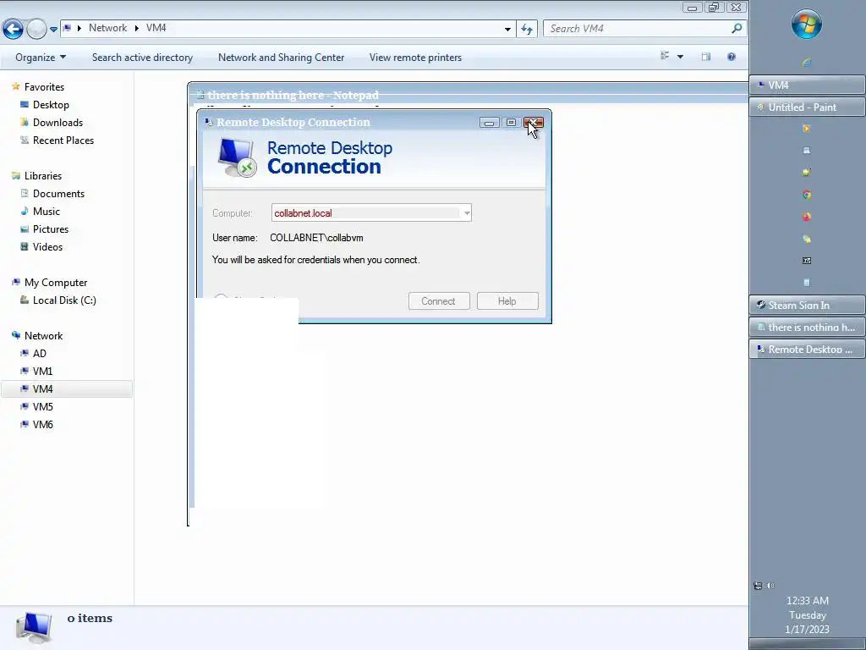Open the Documents library
Screen dimensions: 866x650
58,194
